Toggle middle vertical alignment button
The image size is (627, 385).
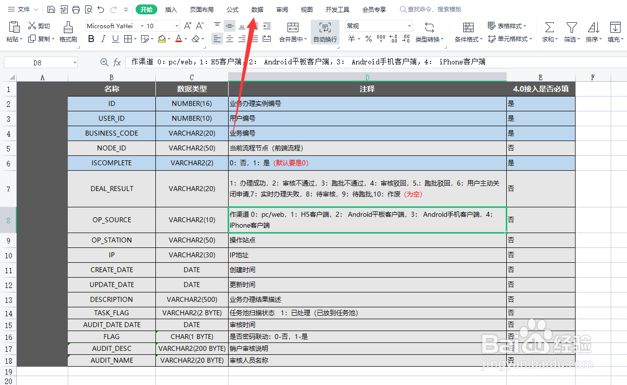pos(230,26)
